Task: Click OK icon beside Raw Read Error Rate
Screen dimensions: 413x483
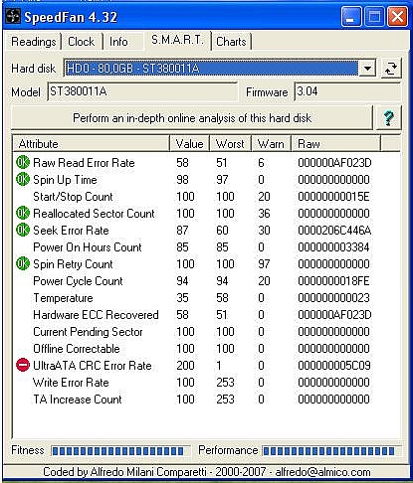Action: coord(23,162)
